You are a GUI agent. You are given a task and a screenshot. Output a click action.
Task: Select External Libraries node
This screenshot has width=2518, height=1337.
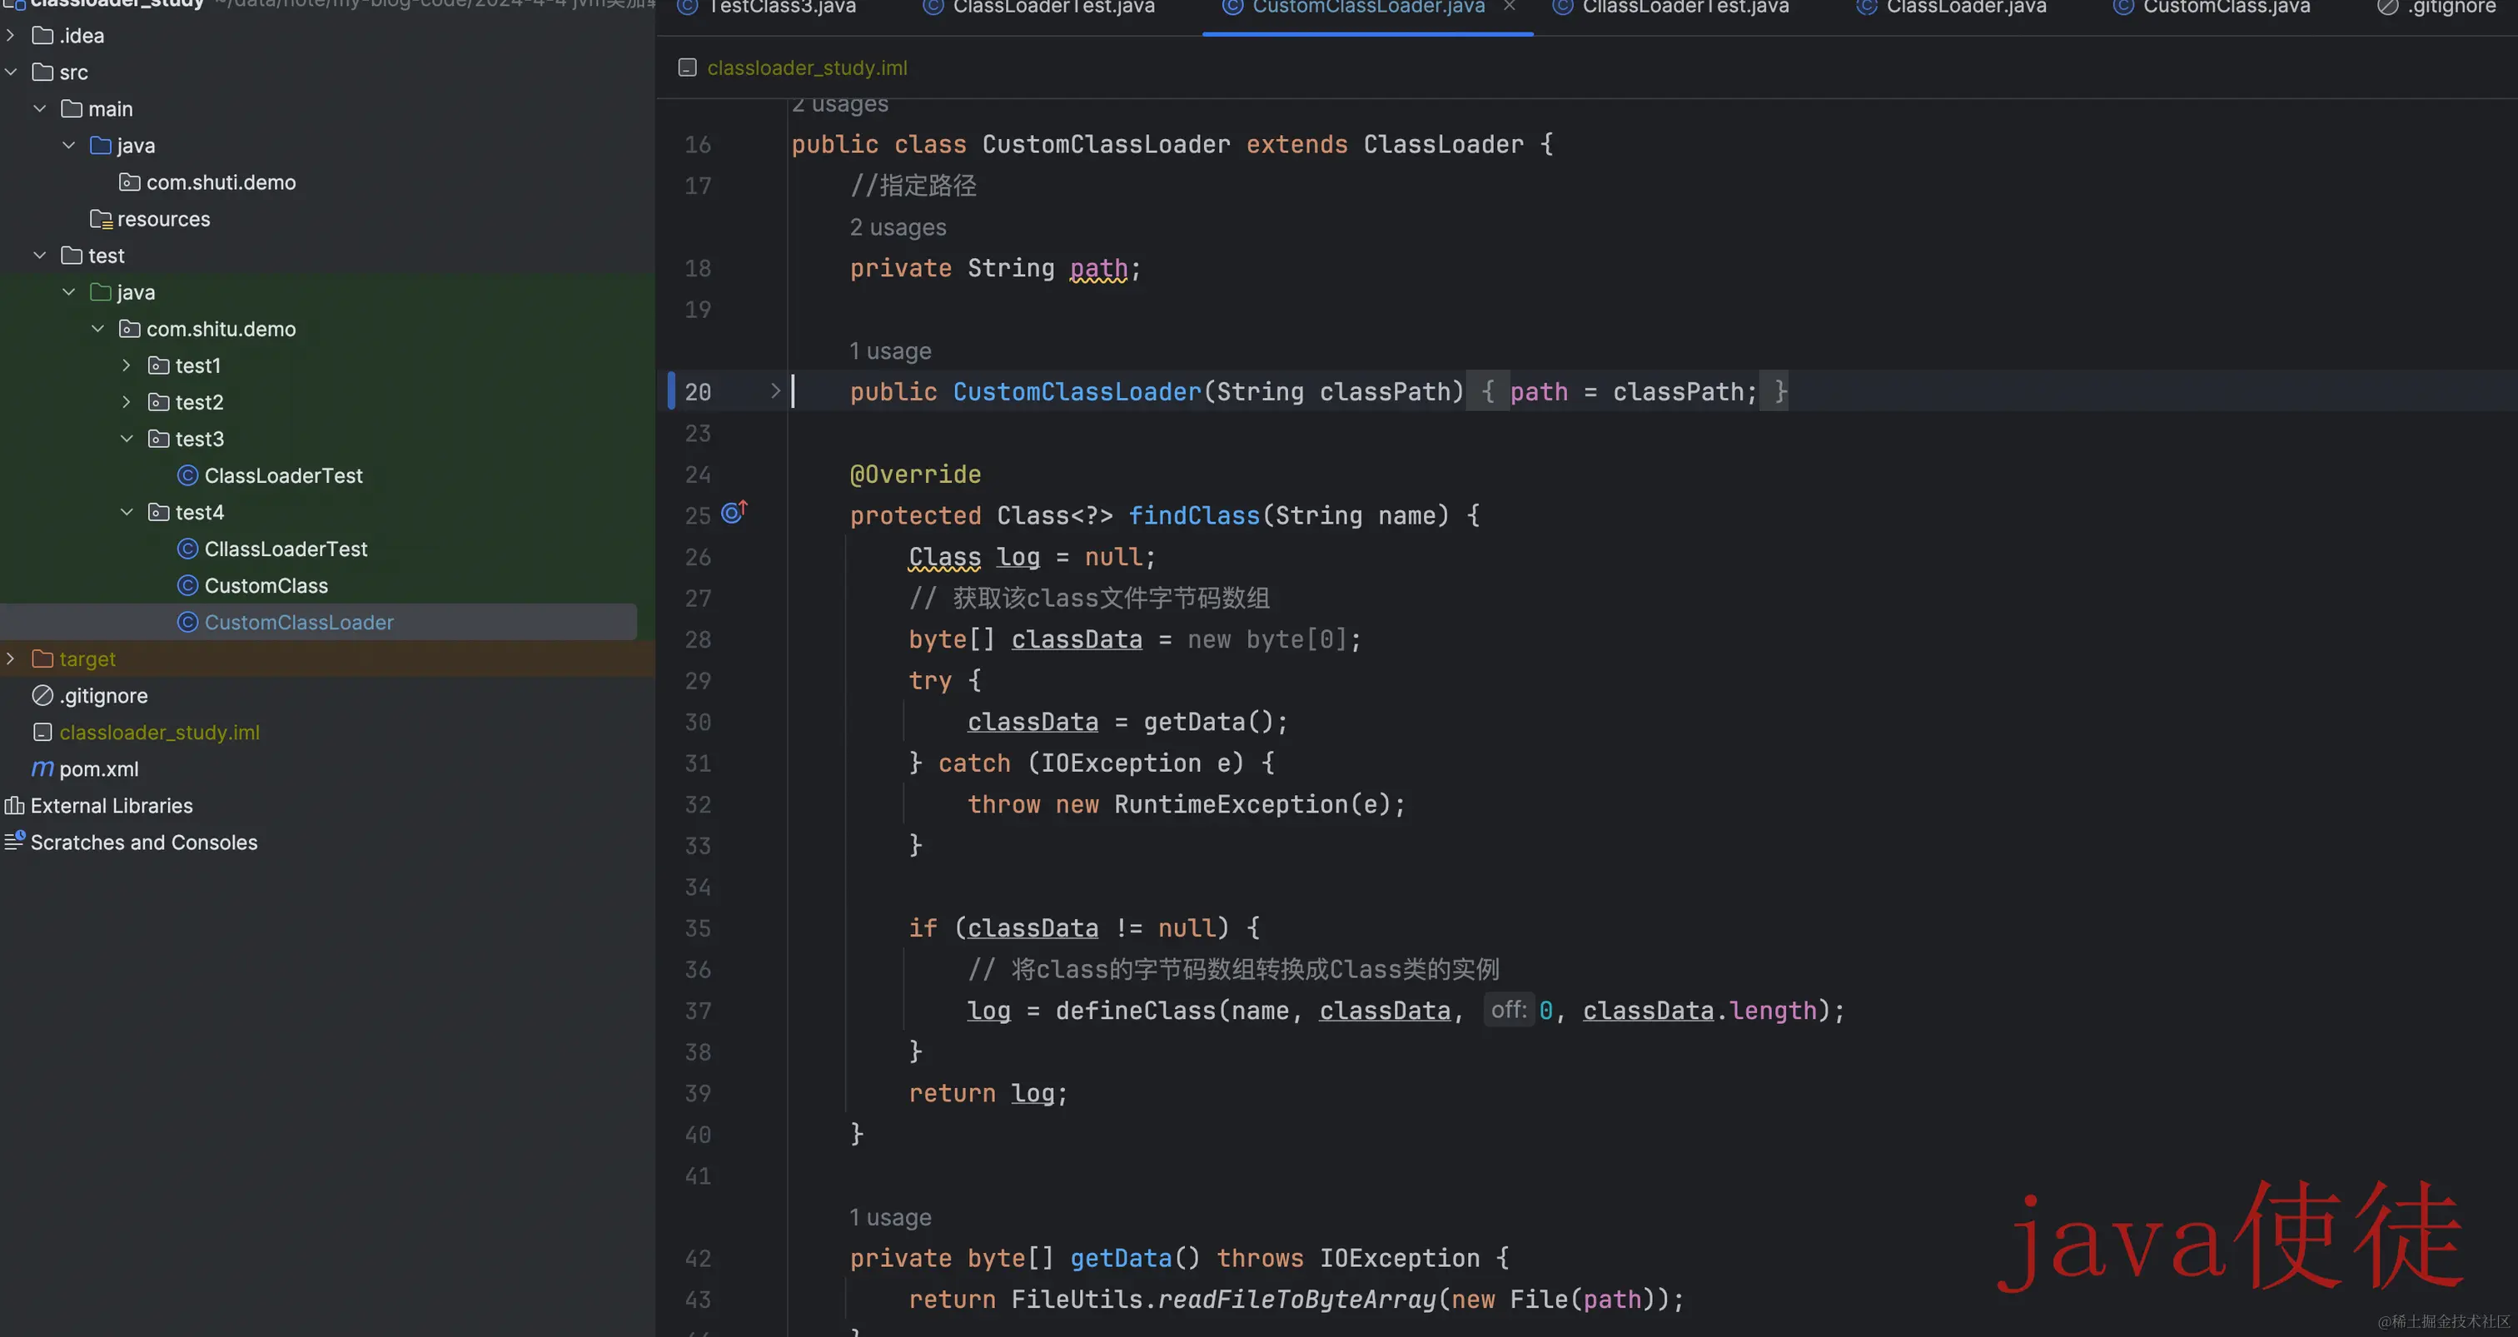[112, 805]
